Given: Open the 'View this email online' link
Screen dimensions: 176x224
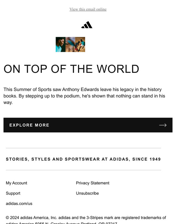Looking at the screenshot, I should pos(88,9).
